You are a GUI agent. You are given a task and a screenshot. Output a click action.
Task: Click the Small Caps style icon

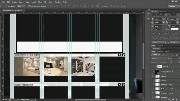pos(164,33)
